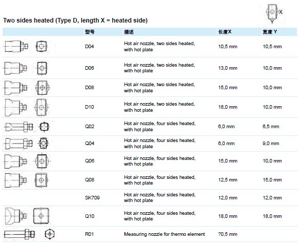Click the D04 length value 10,5 mm
This screenshot has height=243, width=300.
point(228,46)
